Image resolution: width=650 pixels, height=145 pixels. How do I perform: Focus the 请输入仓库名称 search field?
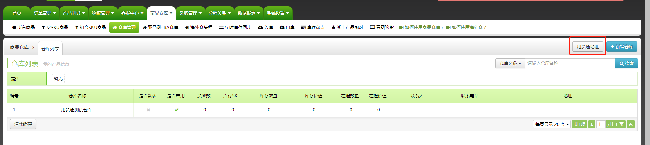click(x=570, y=63)
